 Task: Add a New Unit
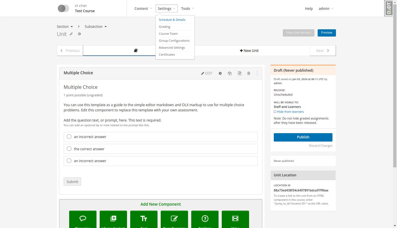(x=249, y=50)
